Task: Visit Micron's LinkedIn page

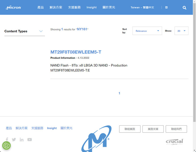Action: pyautogui.click(x=22, y=140)
